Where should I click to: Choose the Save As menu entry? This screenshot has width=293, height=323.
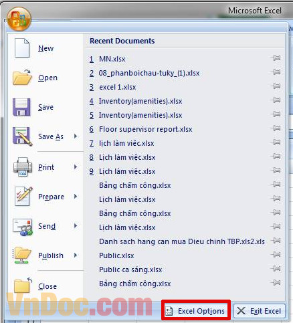tap(45, 136)
